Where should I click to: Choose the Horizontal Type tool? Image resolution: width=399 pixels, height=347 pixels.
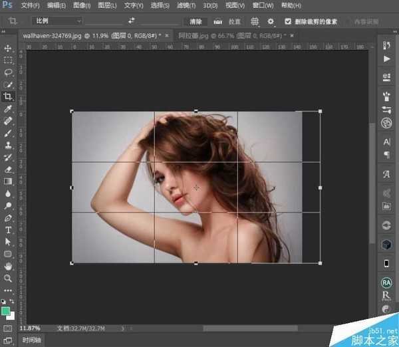[9, 230]
